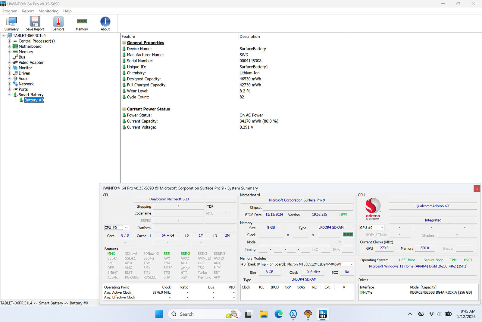This screenshot has height=322, width=482.
Task: Open the GPU #0 selector dropdown
Action: pos(382,228)
